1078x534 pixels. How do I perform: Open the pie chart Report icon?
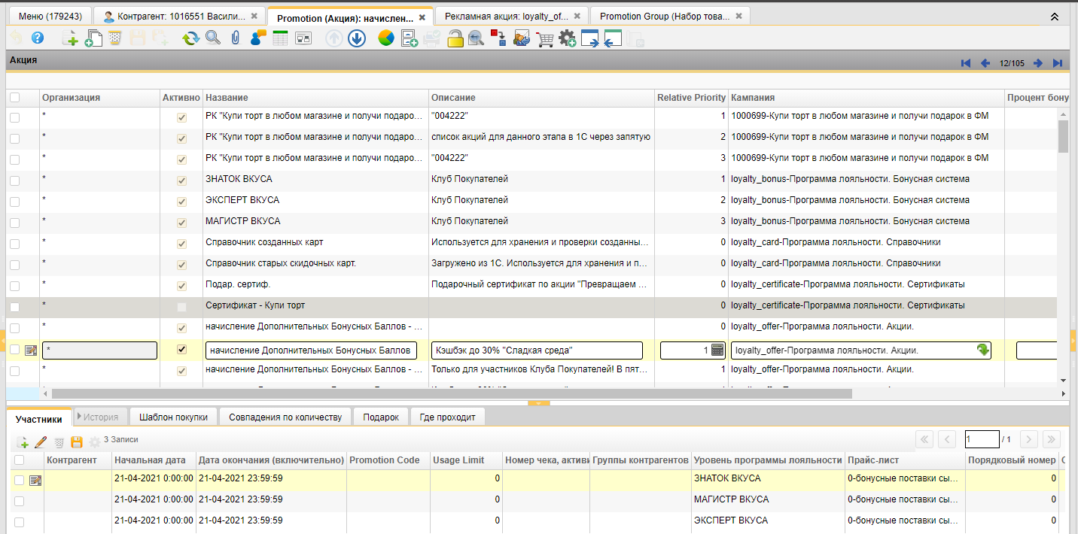coord(386,38)
